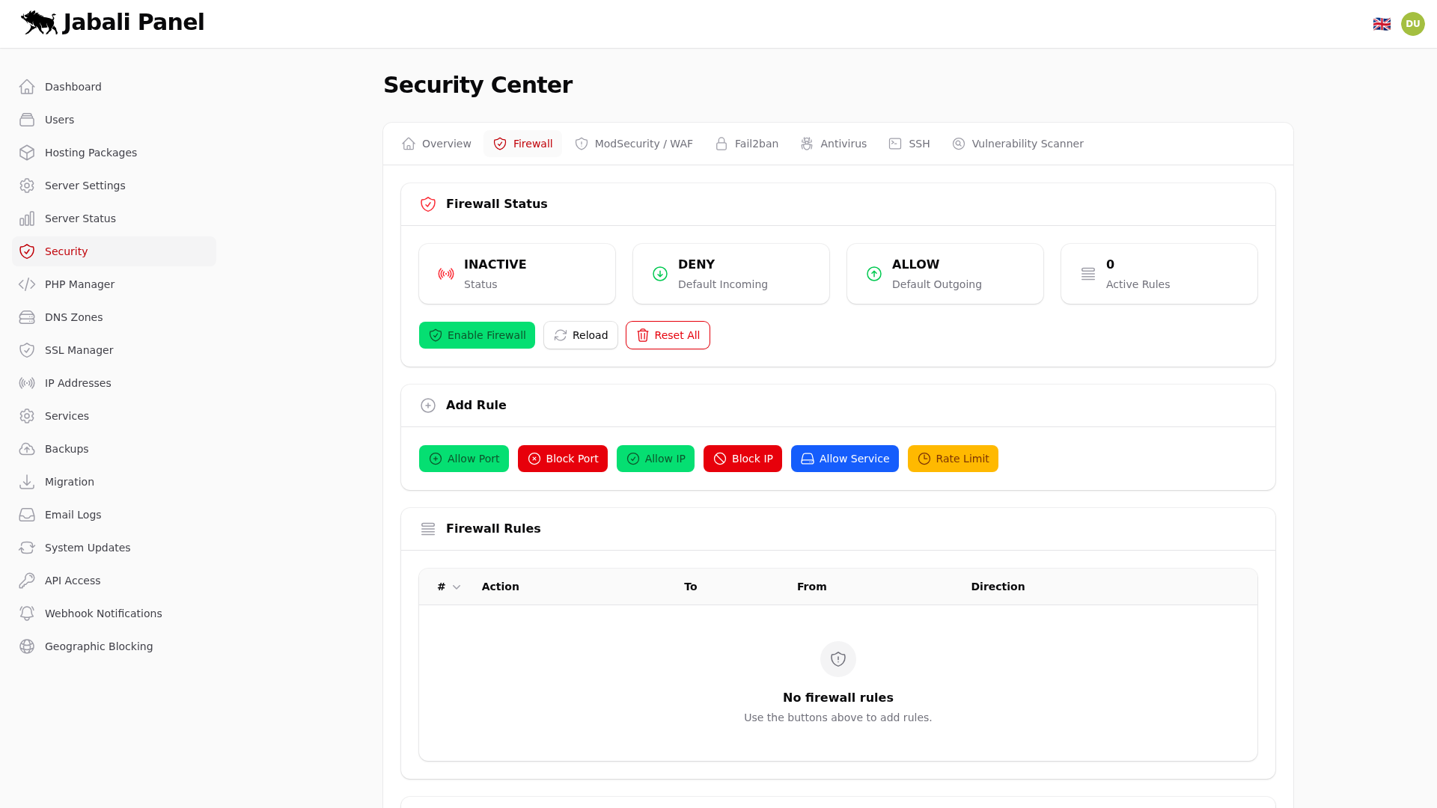This screenshot has height=808, width=1437.
Task: Enable the firewall
Action: [x=477, y=335]
